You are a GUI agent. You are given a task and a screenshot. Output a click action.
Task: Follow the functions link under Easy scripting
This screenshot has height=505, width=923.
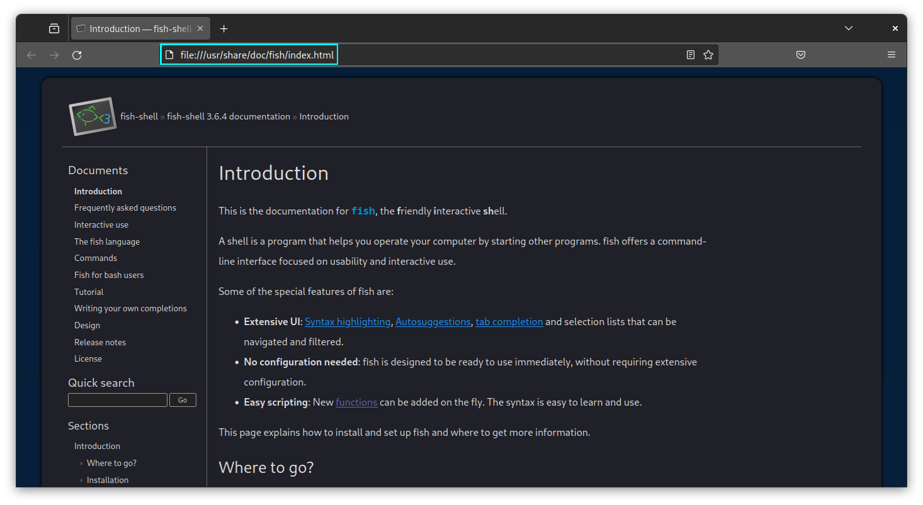(356, 402)
